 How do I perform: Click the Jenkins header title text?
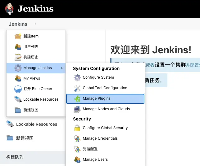point(35,9)
